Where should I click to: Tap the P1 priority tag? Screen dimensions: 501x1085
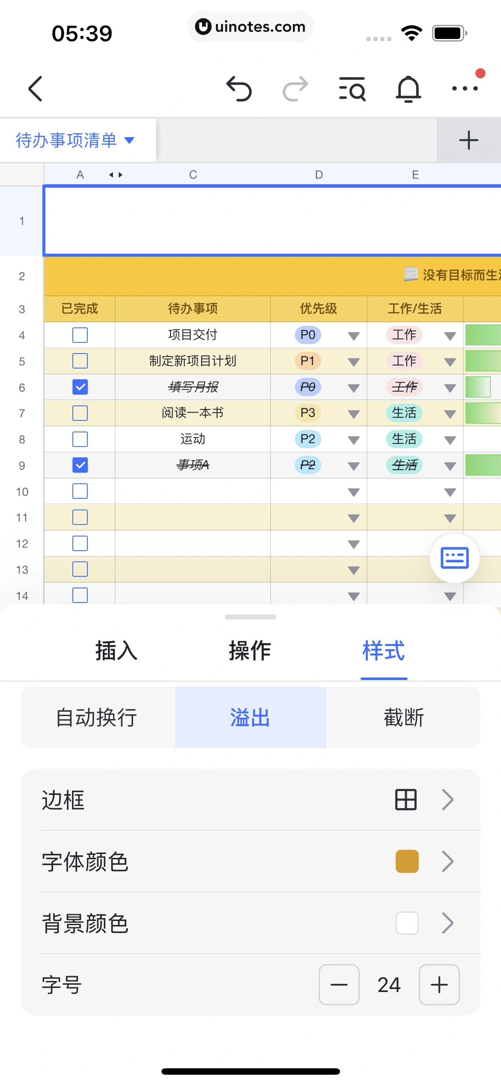308,361
